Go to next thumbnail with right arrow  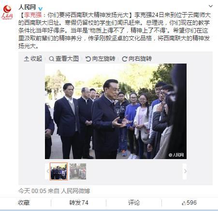tap(185, 171)
